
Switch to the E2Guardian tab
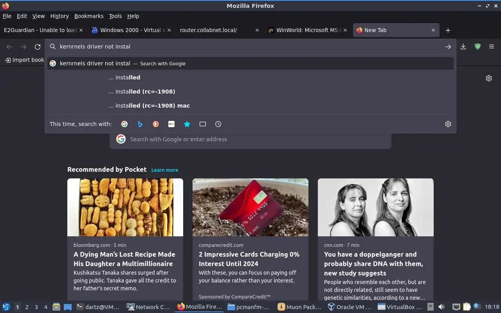pos(41,30)
